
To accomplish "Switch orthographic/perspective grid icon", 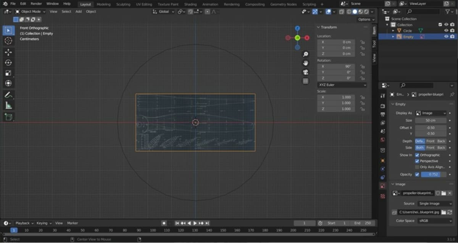I will [306, 81].
